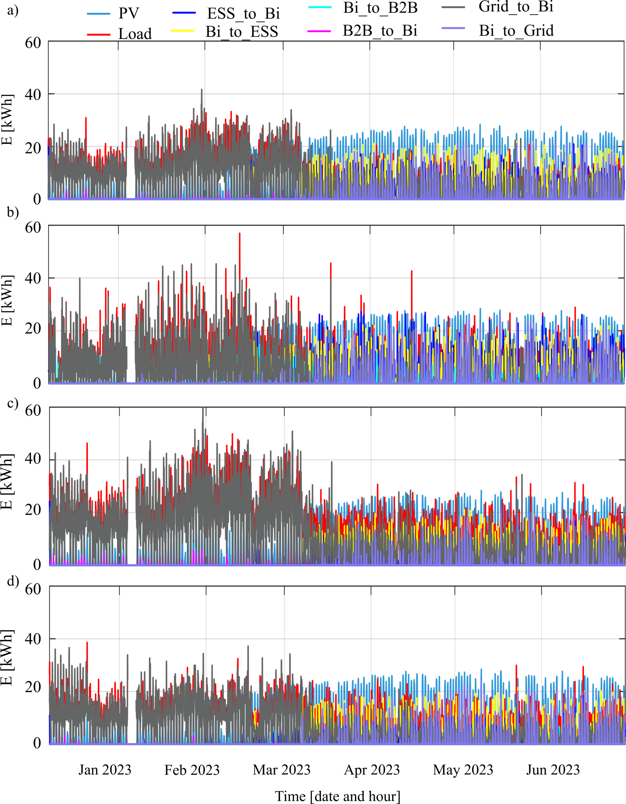Click the gray Grid_to_Bi legend line
Viewport: 626px width, 804px height.
[454, 7]
